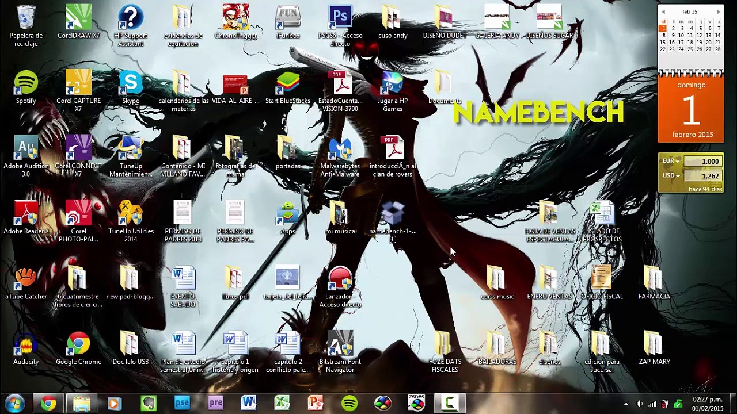737x414 pixels.
Task: Click the large "domingo 1" date panel
Action: click(x=691, y=109)
